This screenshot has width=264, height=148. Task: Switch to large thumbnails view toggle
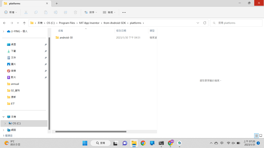coord(261,136)
